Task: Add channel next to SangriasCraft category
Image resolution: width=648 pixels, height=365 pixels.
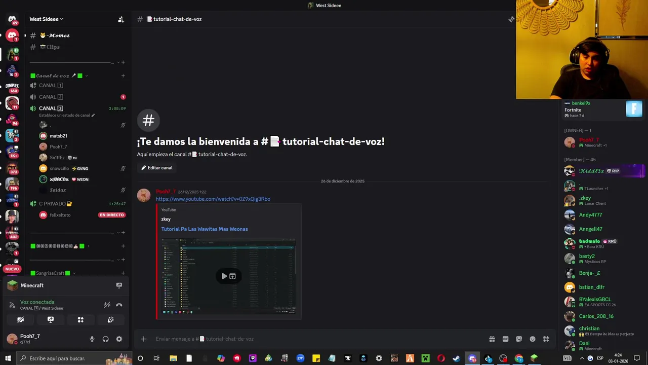Action: click(123, 273)
